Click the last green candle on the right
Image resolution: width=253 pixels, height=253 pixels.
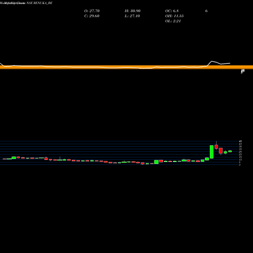[230, 151]
